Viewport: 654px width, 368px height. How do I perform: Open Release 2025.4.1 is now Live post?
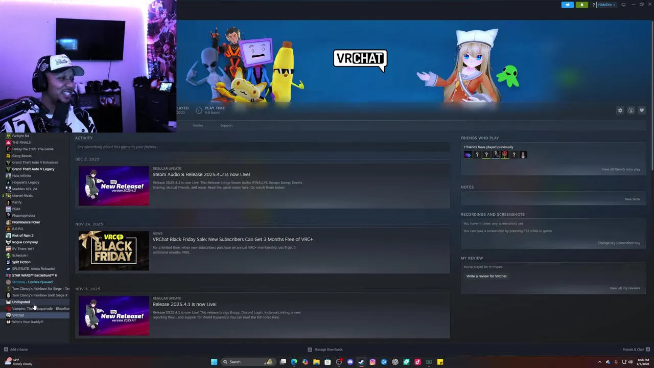(x=184, y=304)
